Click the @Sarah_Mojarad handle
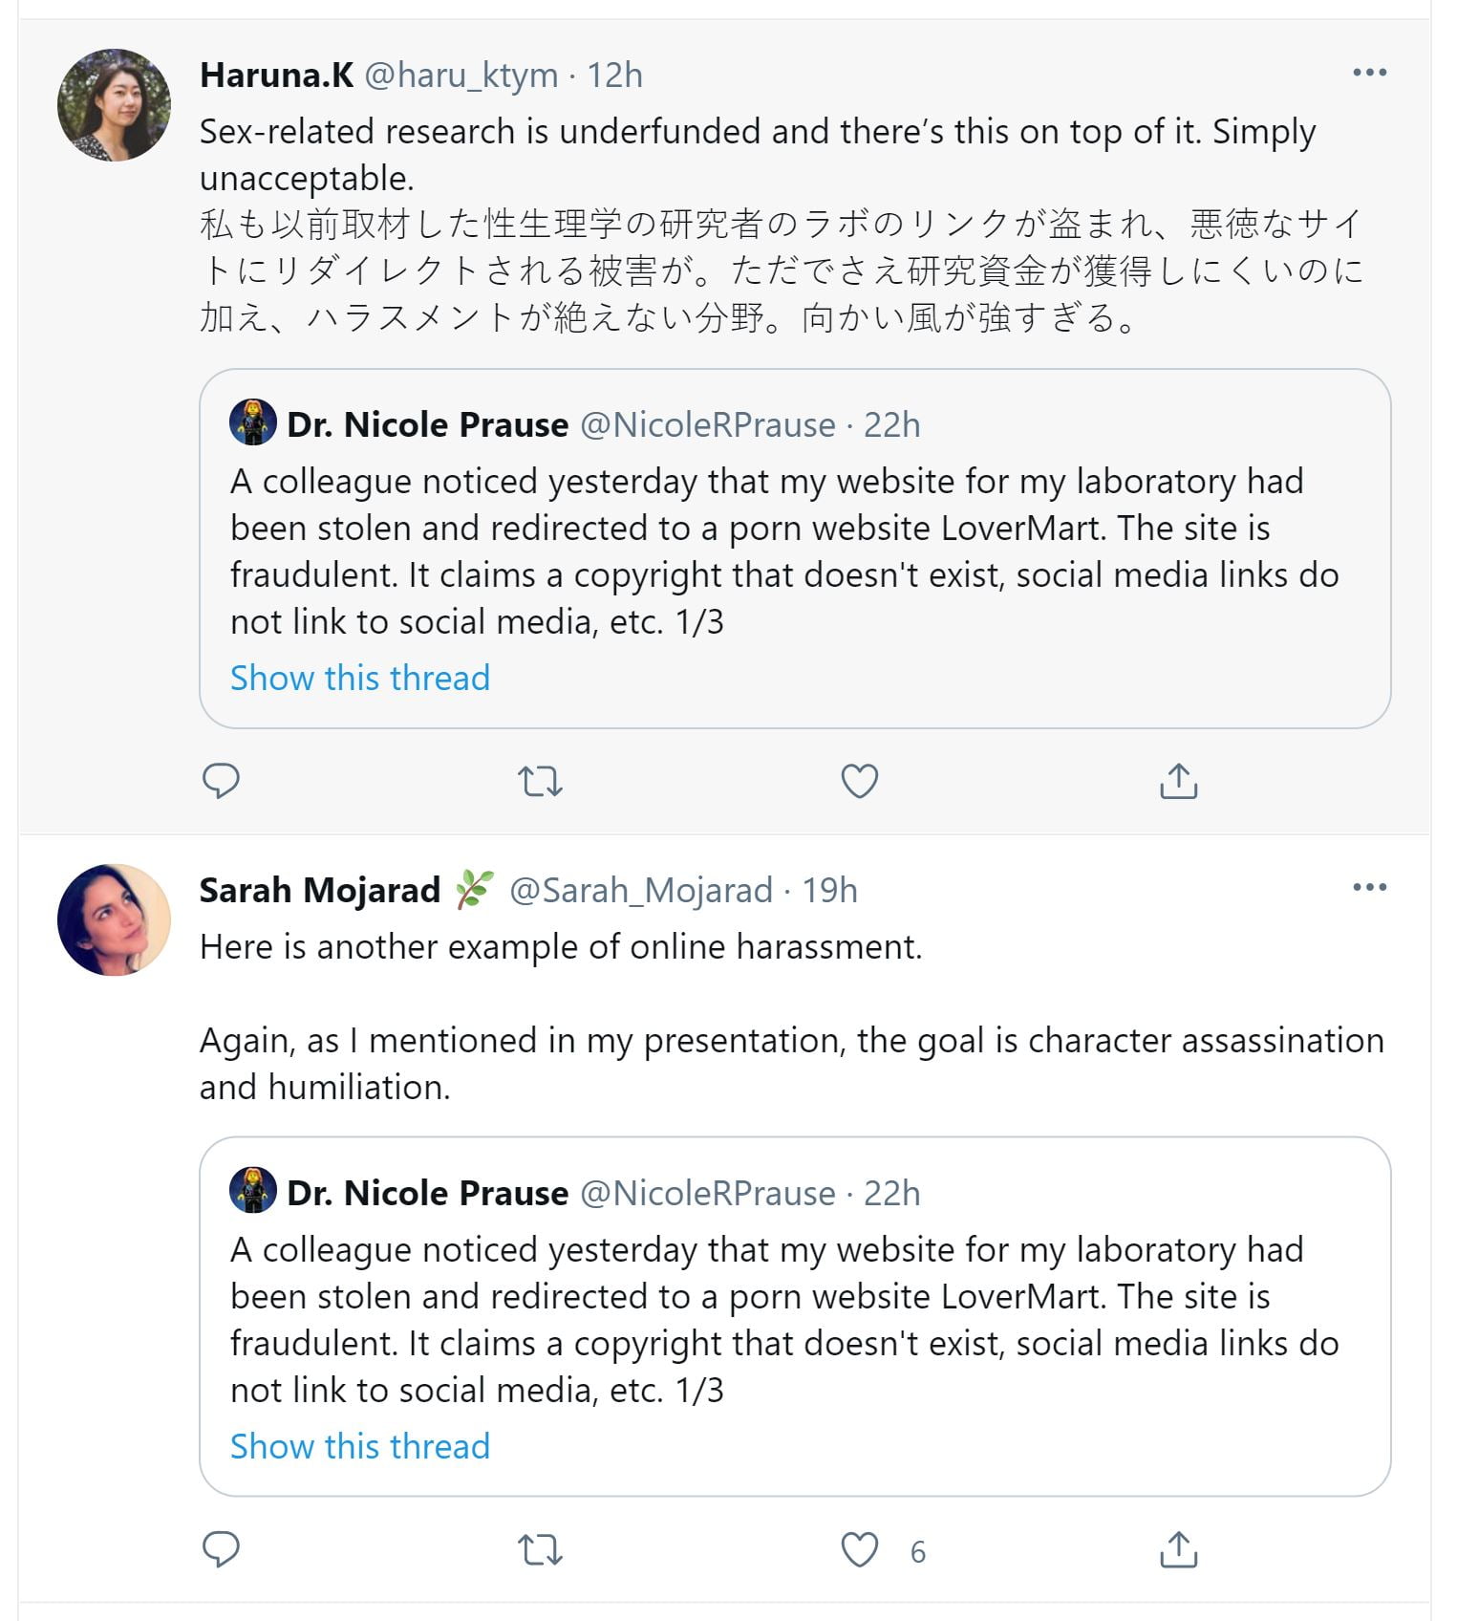 click(x=640, y=891)
